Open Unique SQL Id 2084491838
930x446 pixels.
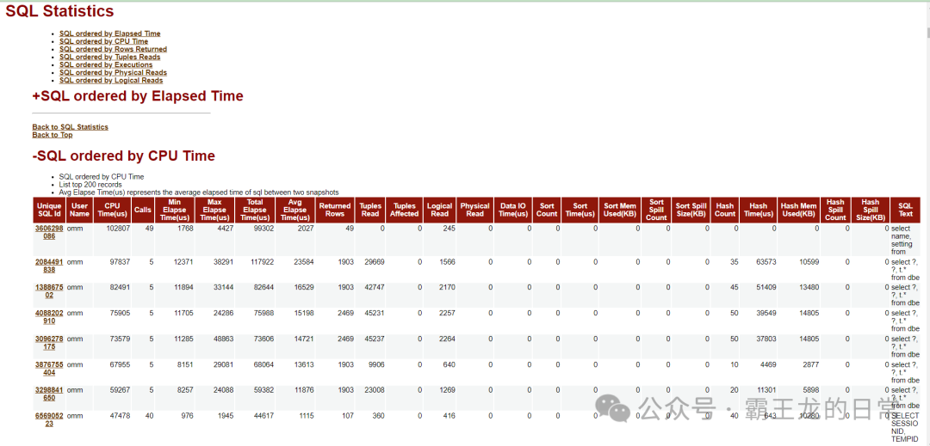click(49, 266)
